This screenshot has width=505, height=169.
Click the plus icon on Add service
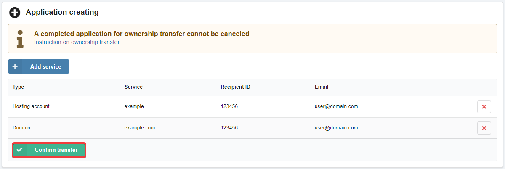(15, 66)
